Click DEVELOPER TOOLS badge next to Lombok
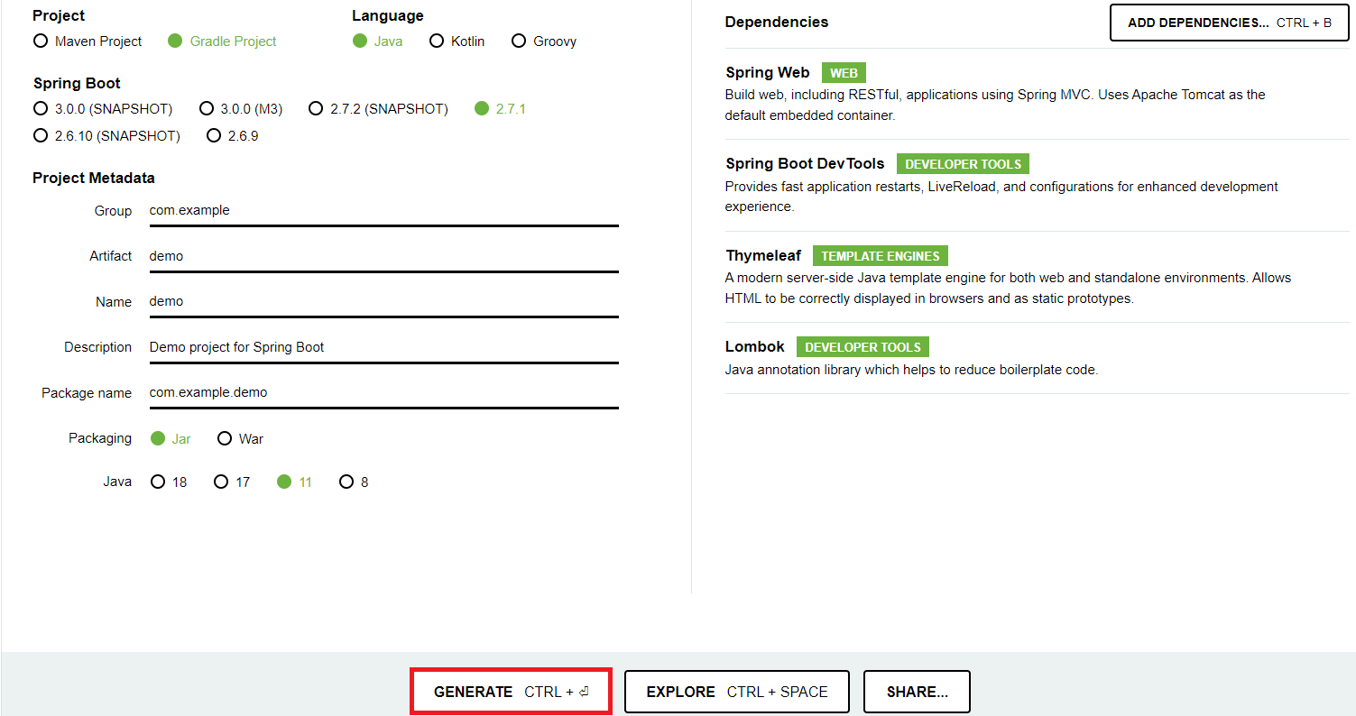The width and height of the screenshot is (1356, 716). (x=862, y=347)
